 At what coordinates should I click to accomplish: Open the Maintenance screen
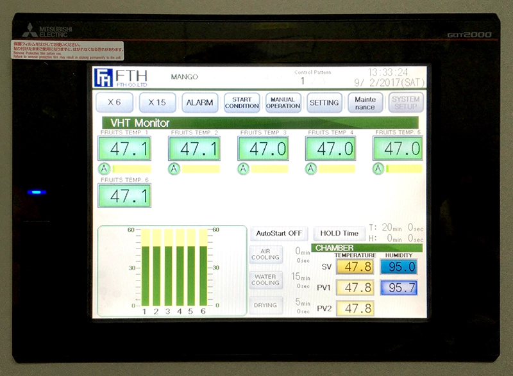tap(366, 102)
